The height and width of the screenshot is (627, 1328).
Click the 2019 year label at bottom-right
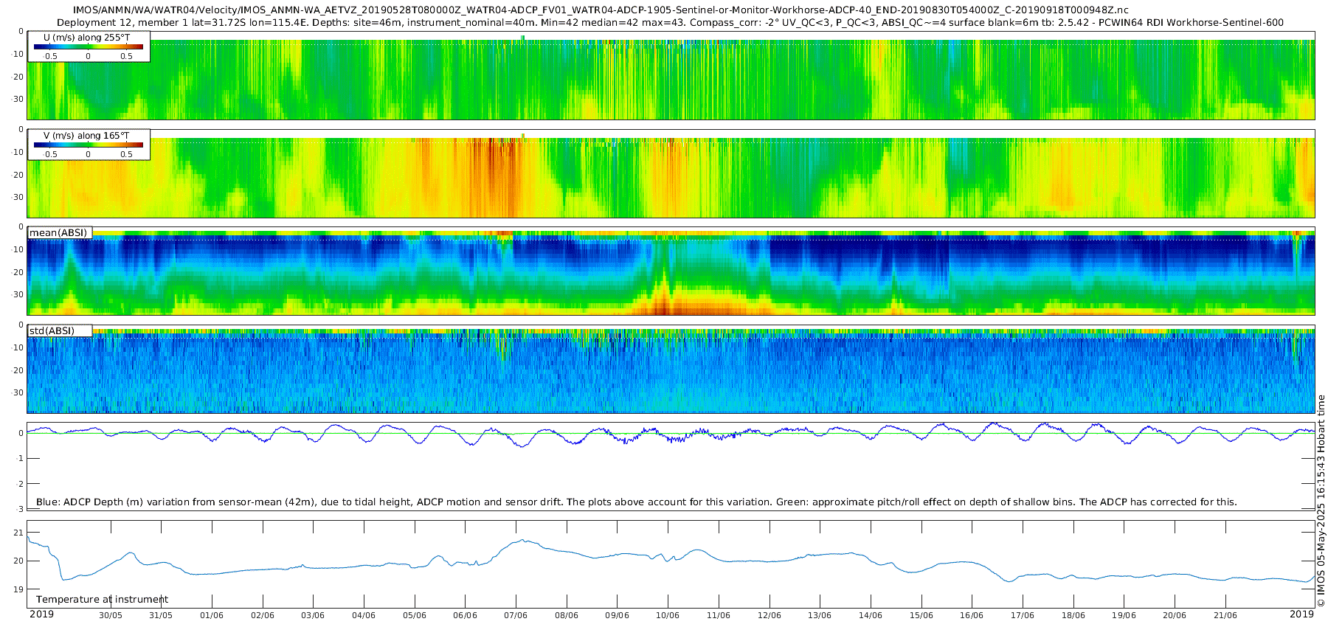(1301, 614)
